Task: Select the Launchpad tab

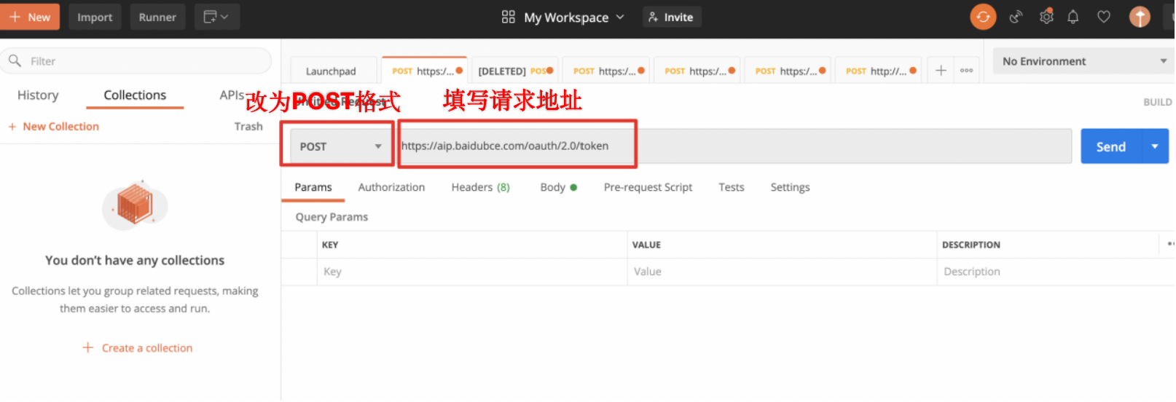Action: pos(334,71)
